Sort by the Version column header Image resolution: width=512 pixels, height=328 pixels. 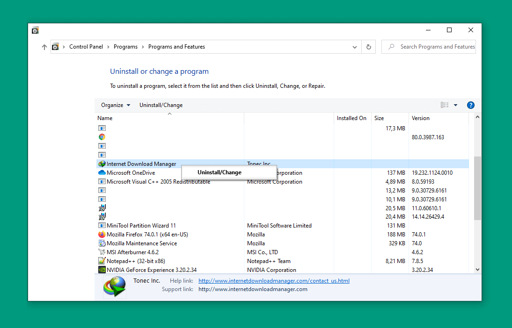[x=439, y=118]
